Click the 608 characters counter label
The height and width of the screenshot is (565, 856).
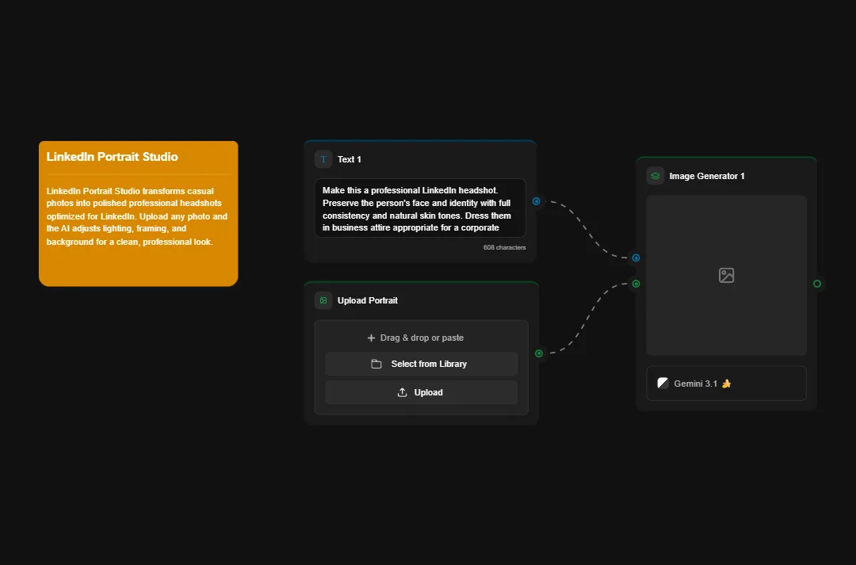(x=504, y=246)
